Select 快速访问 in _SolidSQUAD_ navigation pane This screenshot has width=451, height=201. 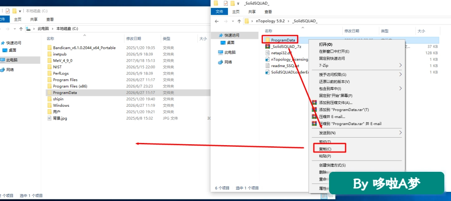(x=232, y=35)
